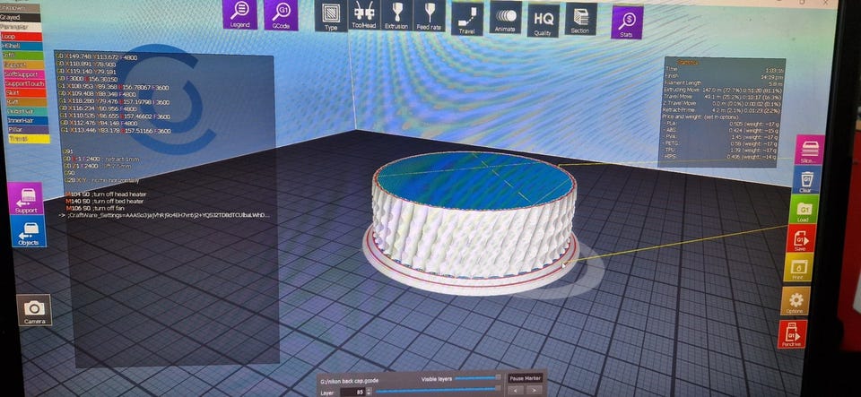Select the Skirt legend entry
The height and width of the screenshot is (397, 861).
(x=25, y=92)
